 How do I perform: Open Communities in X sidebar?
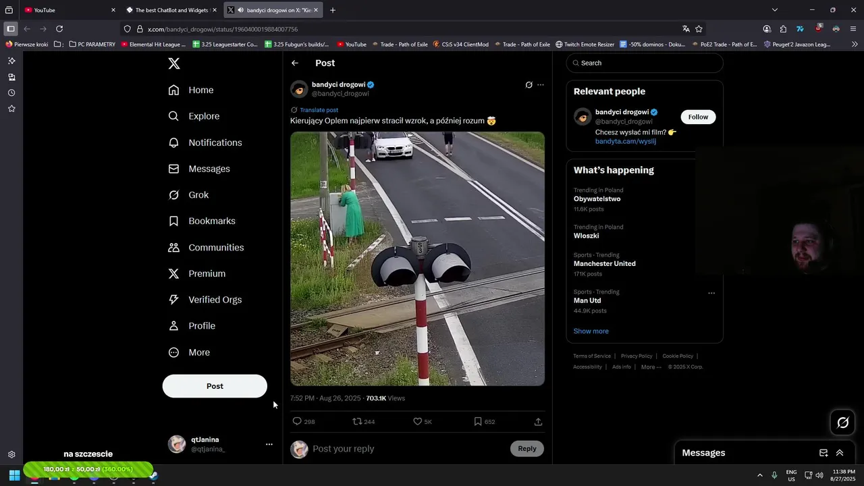[206, 247]
